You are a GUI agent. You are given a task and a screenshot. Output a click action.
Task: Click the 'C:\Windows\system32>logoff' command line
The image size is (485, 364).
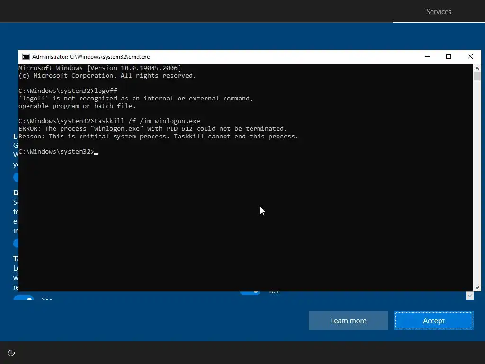(x=68, y=91)
